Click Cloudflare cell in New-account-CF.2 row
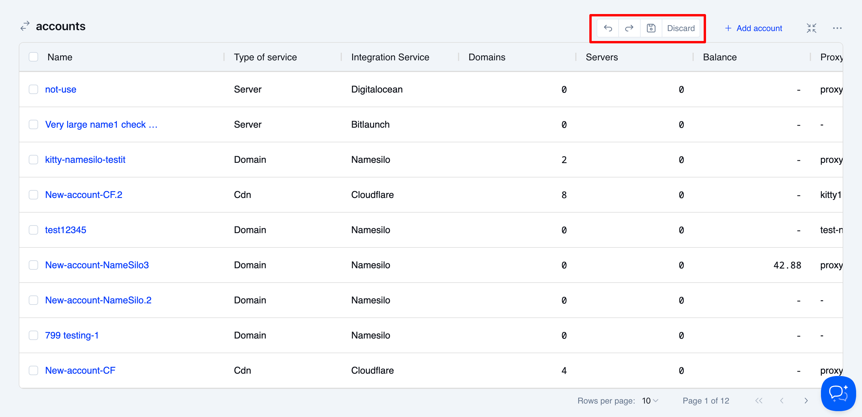The height and width of the screenshot is (417, 862). click(x=372, y=194)
